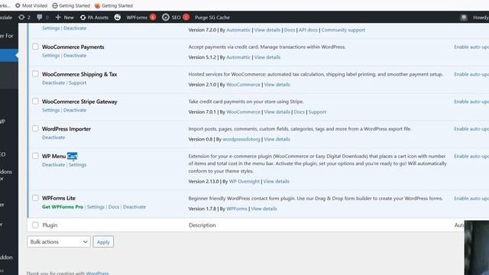Enable auto-updates for WooCommerce Payments
The image size is (489, 275).
[471, 47]
